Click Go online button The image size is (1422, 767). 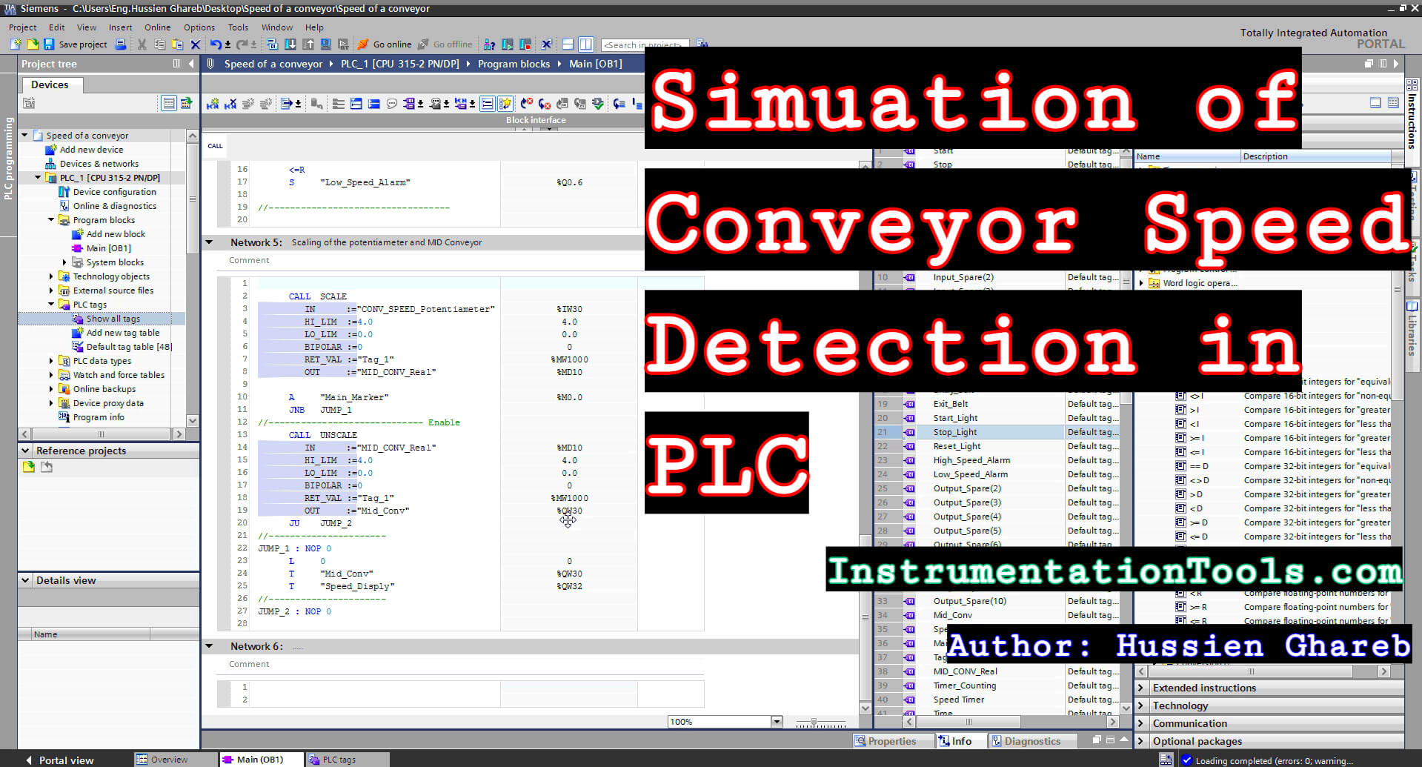(385, 44)
